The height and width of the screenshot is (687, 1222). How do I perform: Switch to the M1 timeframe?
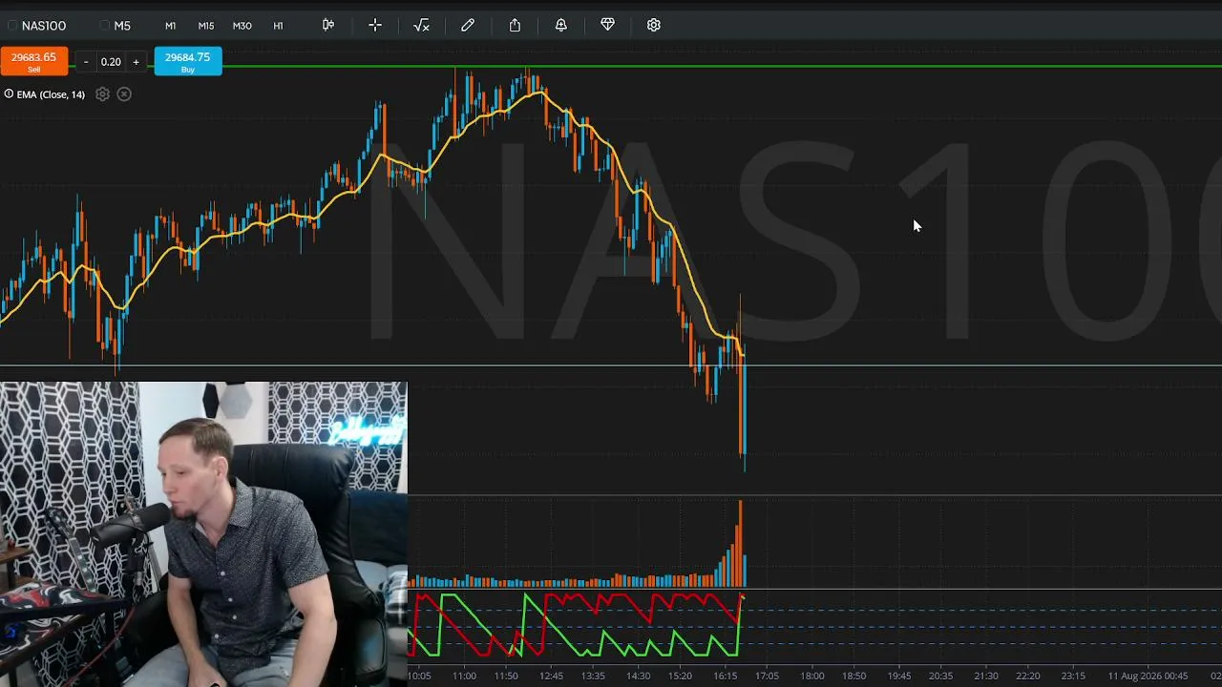tap(170, 26)
